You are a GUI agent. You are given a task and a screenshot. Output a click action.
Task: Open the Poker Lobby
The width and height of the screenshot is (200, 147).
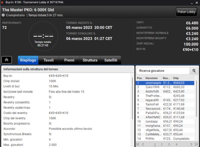tap(186, 12)
